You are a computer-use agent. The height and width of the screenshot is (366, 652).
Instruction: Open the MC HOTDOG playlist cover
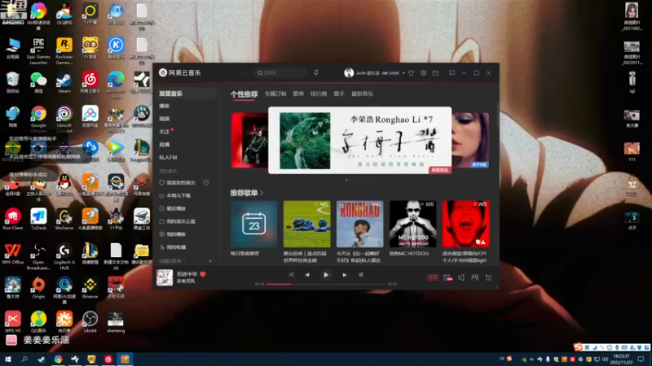[x=413, y=224]
